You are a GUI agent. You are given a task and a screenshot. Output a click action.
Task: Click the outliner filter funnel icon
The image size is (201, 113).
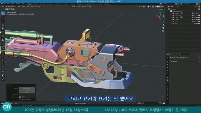click(195, 6)
